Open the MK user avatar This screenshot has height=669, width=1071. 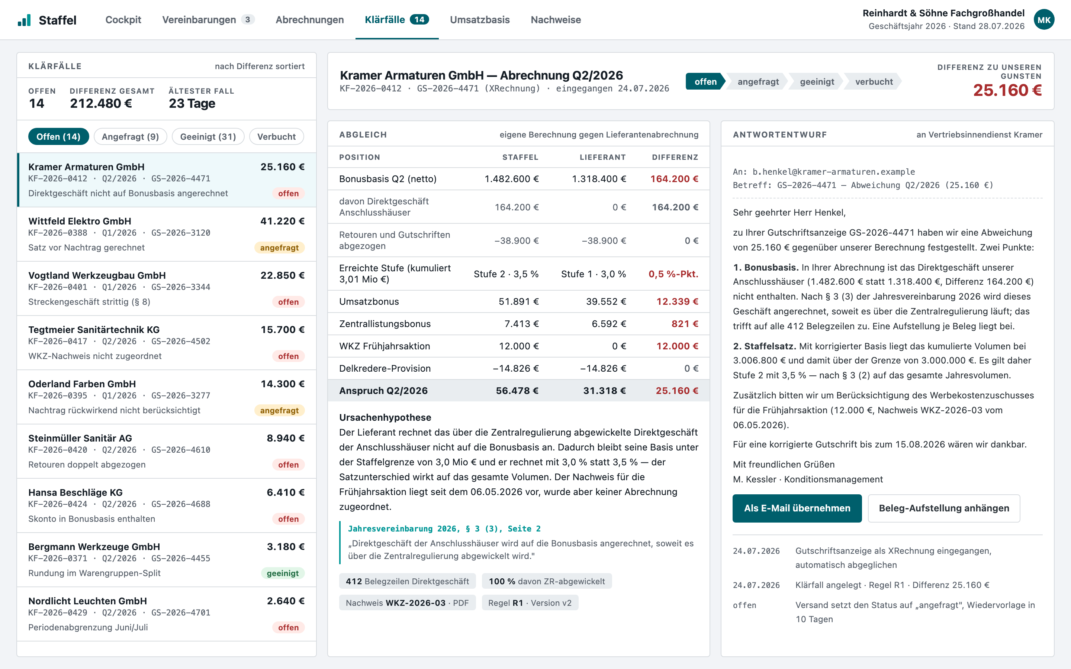point(1044,20)
